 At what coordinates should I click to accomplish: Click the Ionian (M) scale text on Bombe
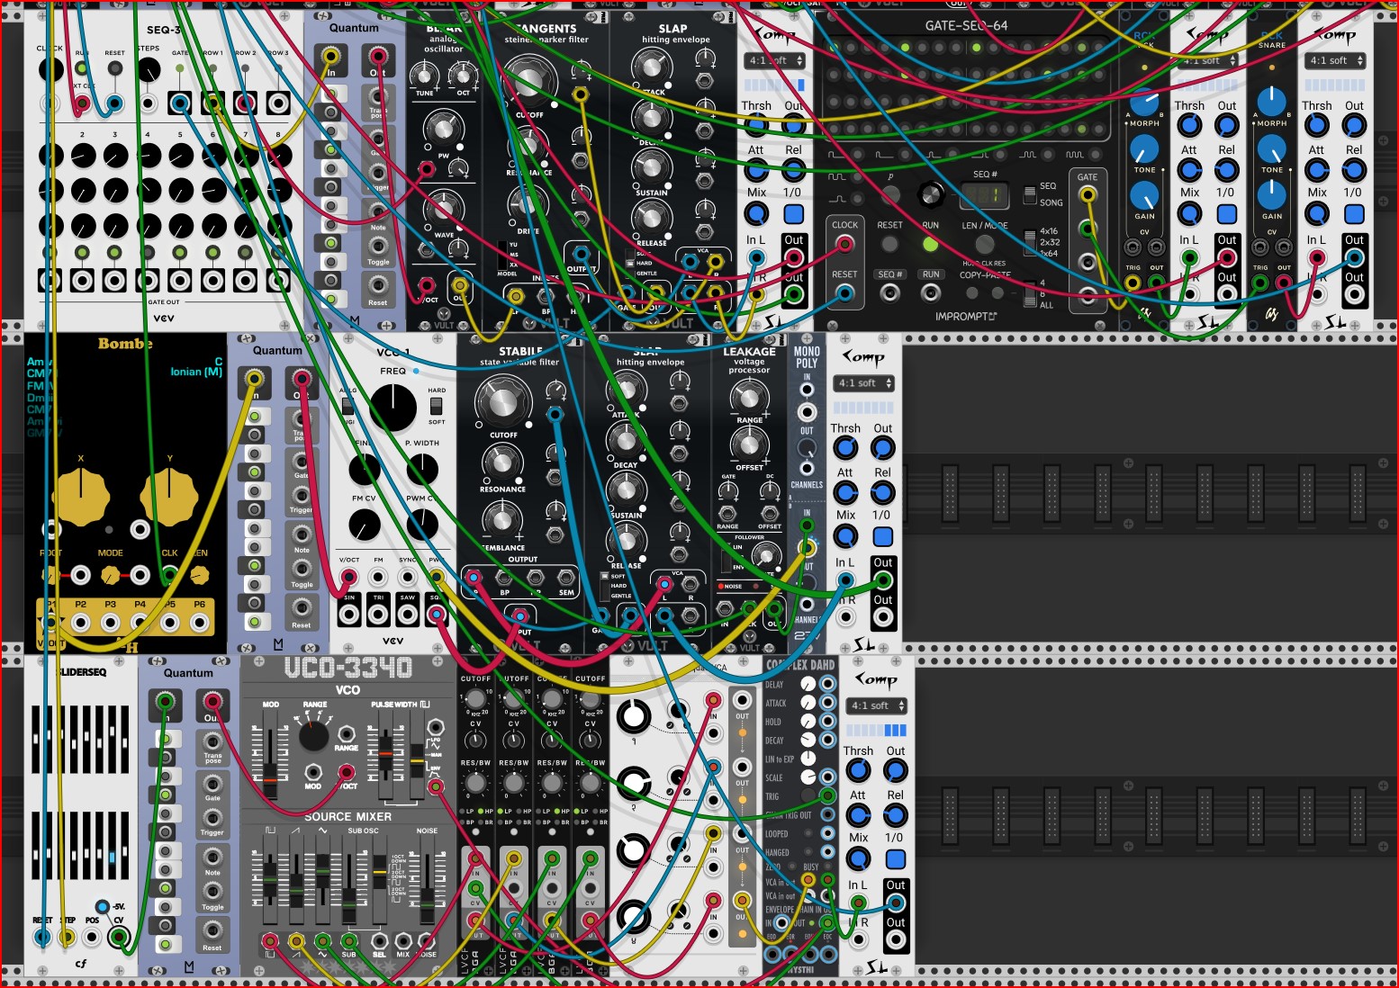point(196,372)
